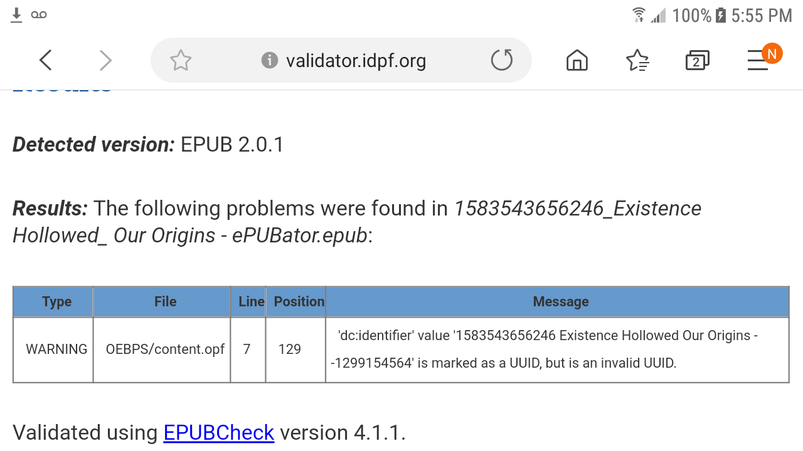
Task: Click the Type column header
Action: 56,302
